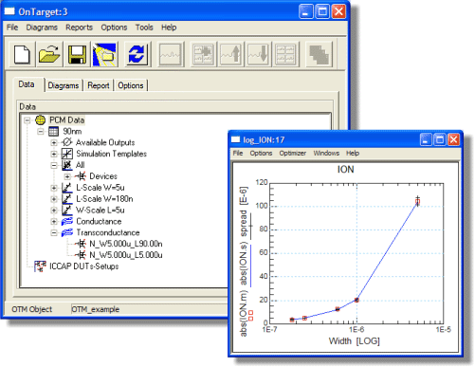Image resolution: width=475 pixels, height=367 pixels.
Task: Open the File menu in log_ION window
Action: point(238,154)
